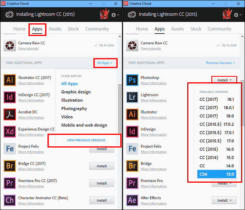Viewport: 245px width, 210px height.
Task: Switch to Home tab in left window
Action: click(x=19, y=29)
